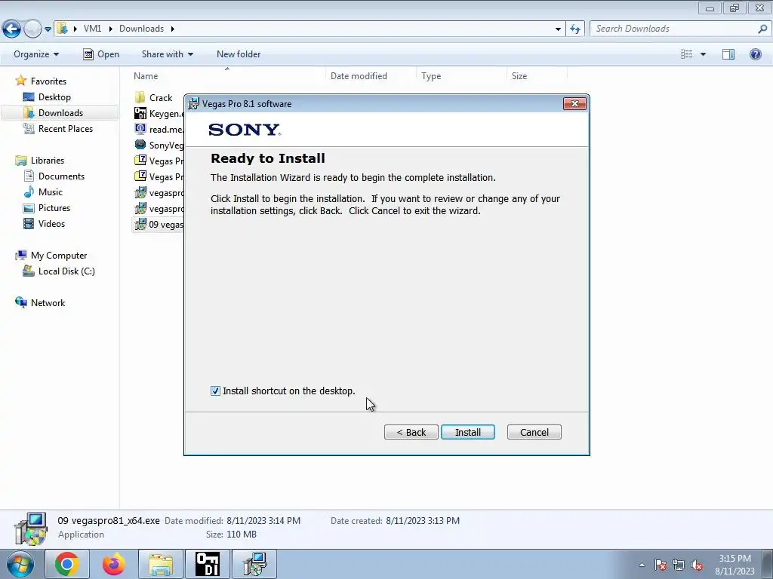773x579 pixels.
Task: Open the Music library
Action: [x=51, y=192]
